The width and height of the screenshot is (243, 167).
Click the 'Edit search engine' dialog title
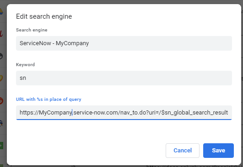pos(44,16)
